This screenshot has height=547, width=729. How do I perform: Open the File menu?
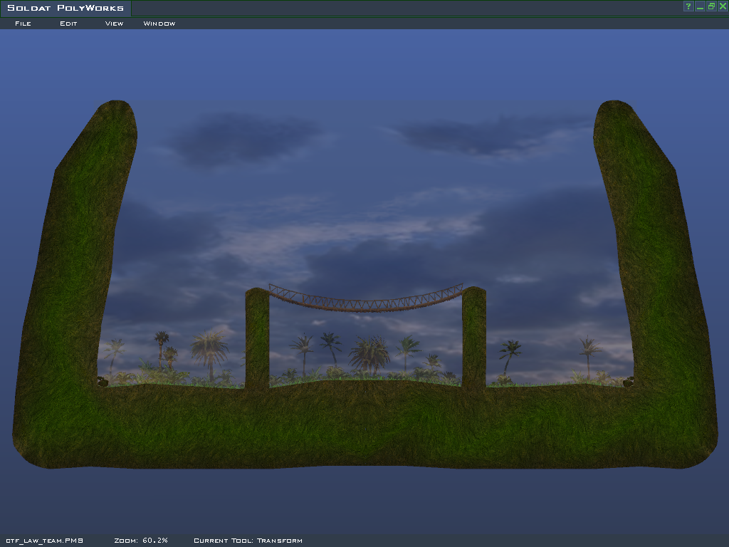point(23,24)
